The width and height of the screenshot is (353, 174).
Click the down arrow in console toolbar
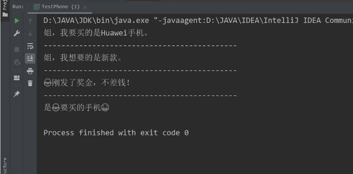click(30, 34)
